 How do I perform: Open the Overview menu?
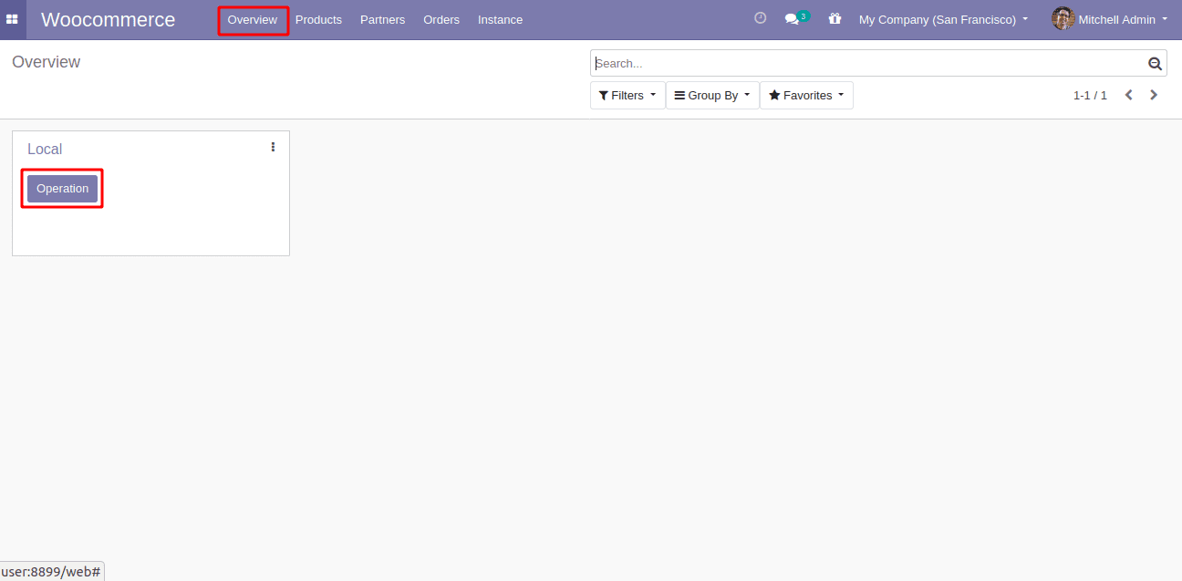click(x=253, y=19)
